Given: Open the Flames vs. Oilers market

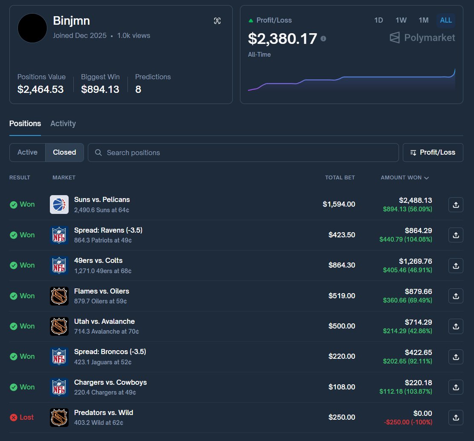Looking at the screenshot, I should coord(101,291).
